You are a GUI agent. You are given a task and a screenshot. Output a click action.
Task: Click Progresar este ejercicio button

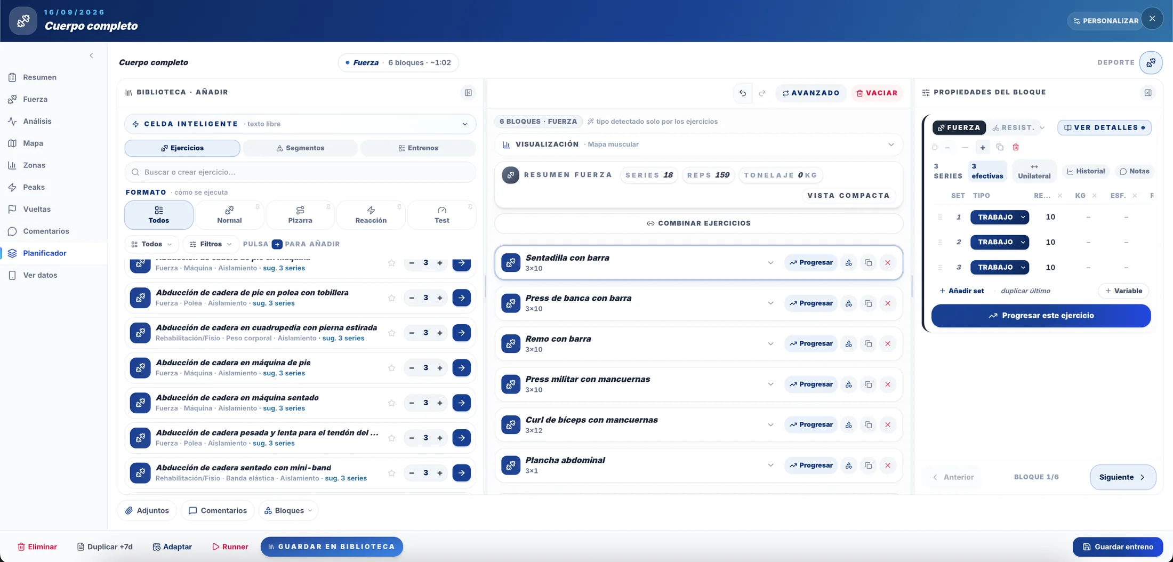1041,316
